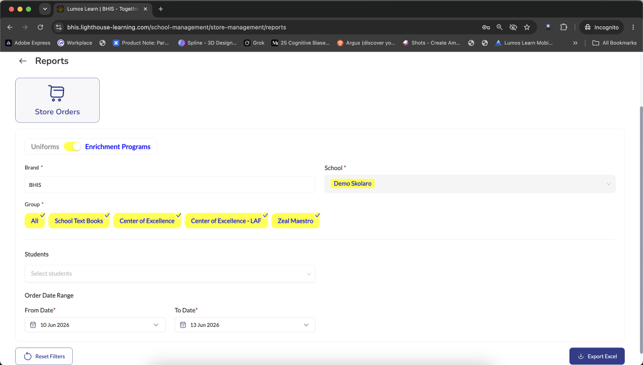Click the zoom magnifier icon in address bar
The width and height of the screenshot is (643, 365).
click(499, 27)
